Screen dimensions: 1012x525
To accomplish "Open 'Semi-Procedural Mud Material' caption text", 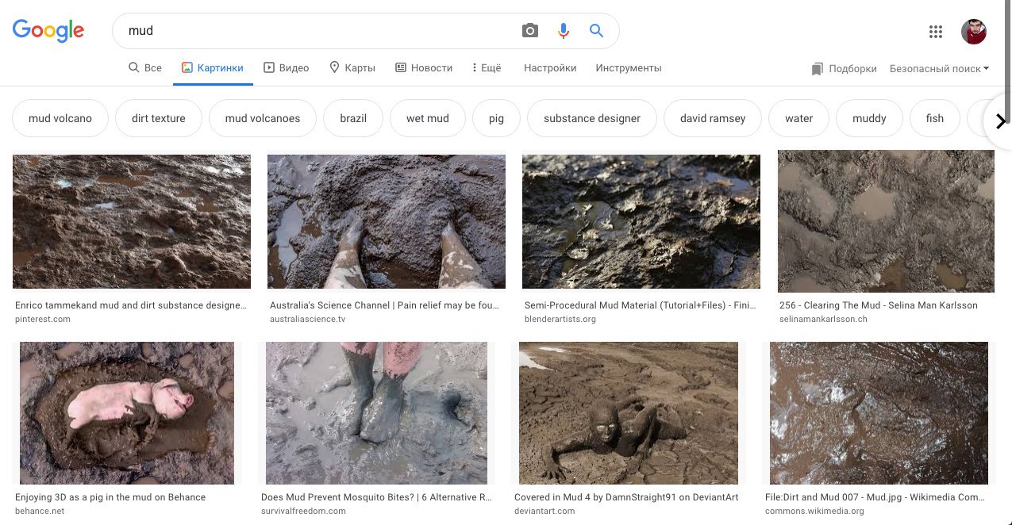I will [641, 305].
